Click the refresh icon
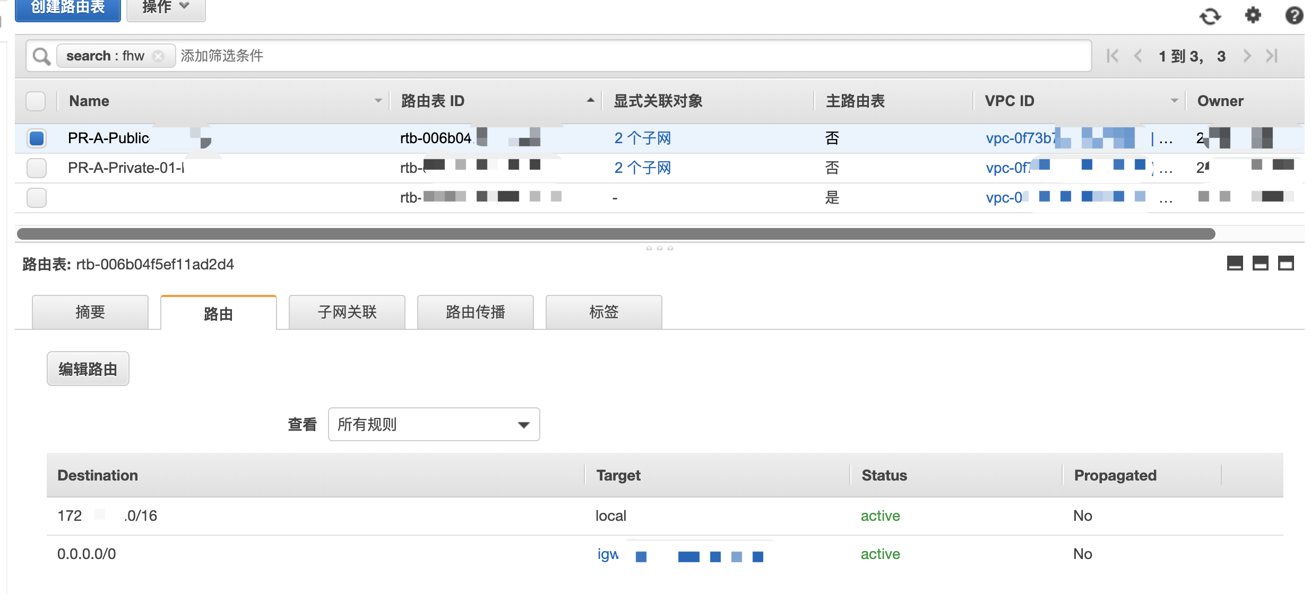The width and height of the screenshot is (1311, 594). tap(1210, 16)
